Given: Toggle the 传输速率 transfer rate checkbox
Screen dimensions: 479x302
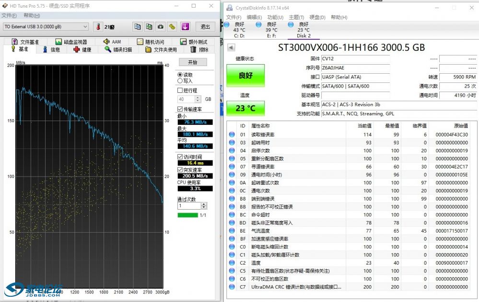Looking at the screenshot, I should 180,109.
